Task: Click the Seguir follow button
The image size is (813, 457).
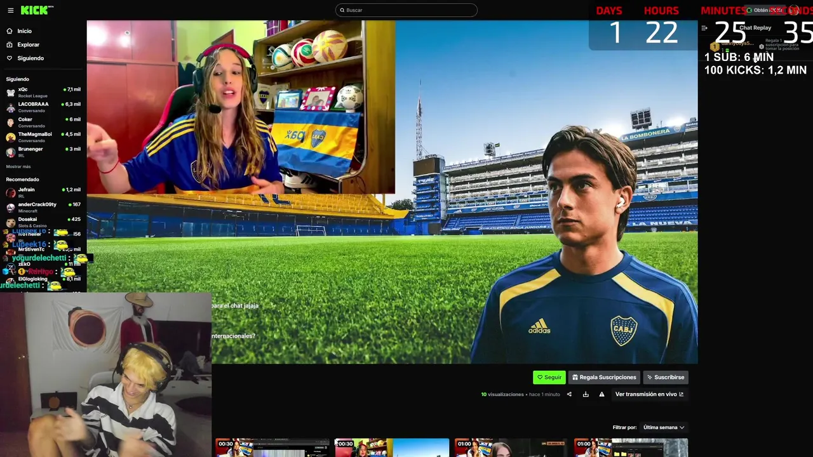Action: pos(549,377)
